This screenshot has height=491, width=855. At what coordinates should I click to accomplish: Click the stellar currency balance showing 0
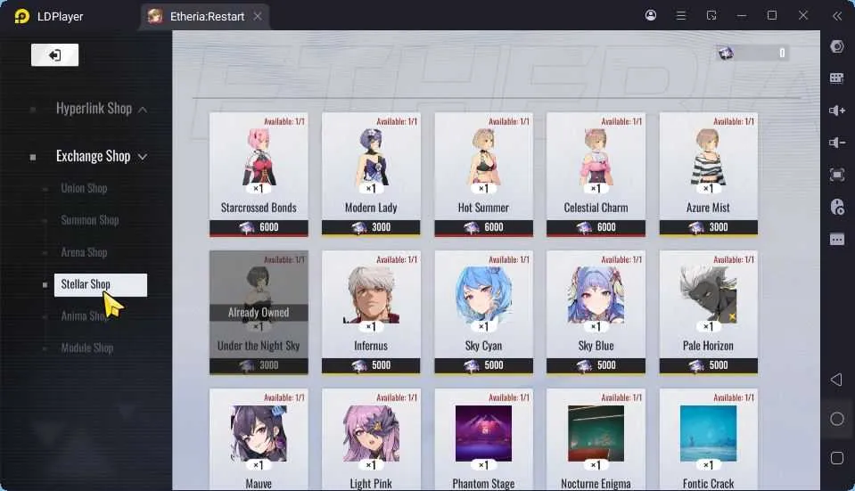782,53
